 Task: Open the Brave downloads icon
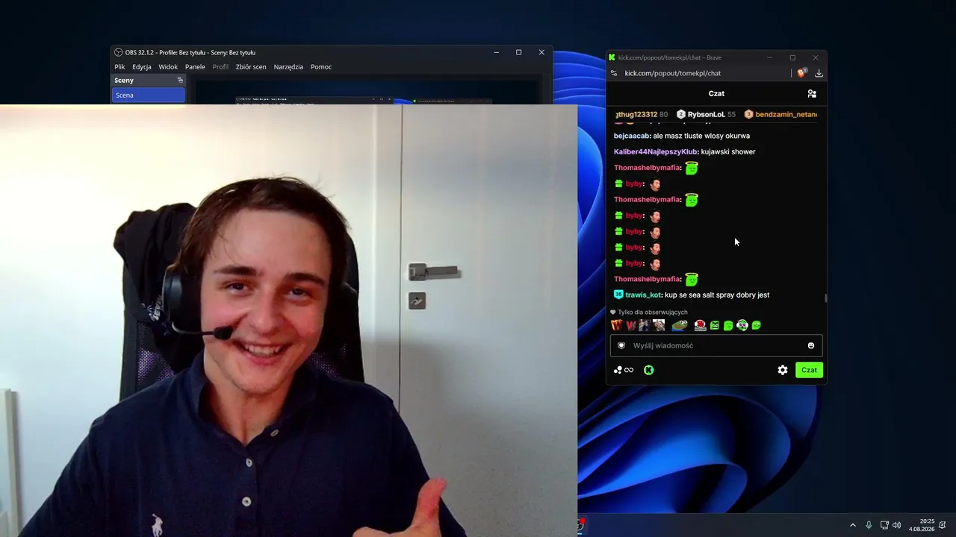(819, 73)
